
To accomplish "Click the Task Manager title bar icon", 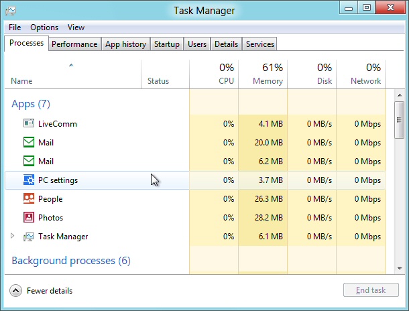I will pos(11,11).
